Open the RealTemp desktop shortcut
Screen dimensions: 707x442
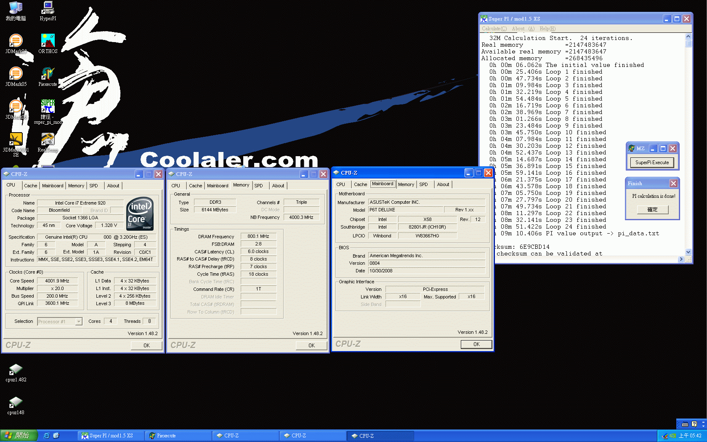point(48,142)
